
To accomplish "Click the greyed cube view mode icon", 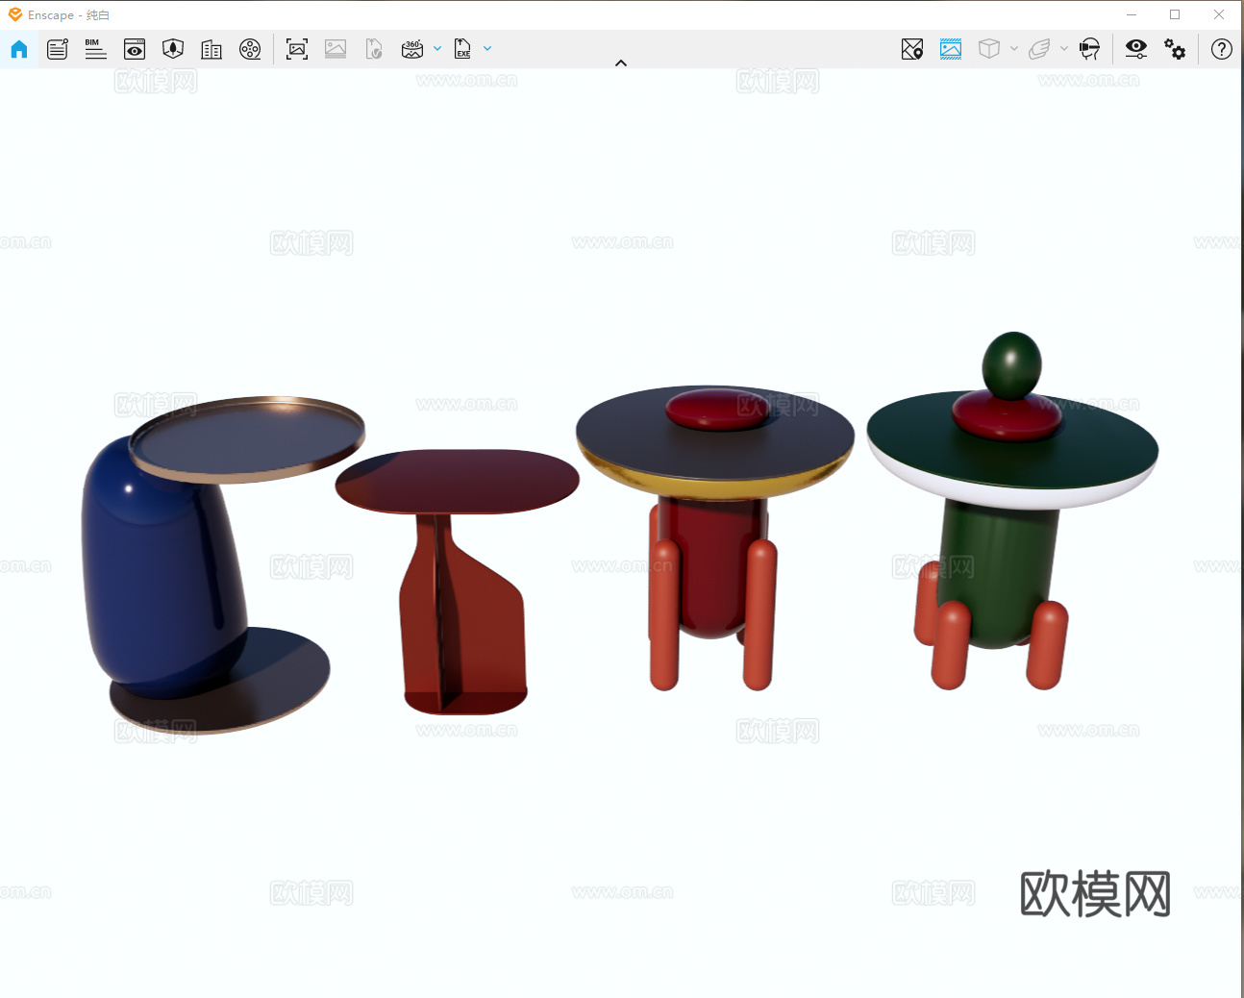I will [989, 49].
